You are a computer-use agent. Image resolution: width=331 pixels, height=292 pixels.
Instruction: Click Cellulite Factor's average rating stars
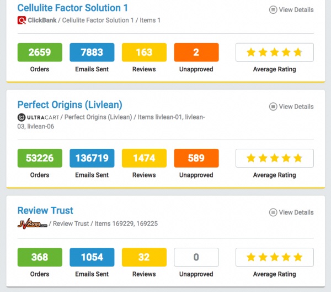(275, 53)
